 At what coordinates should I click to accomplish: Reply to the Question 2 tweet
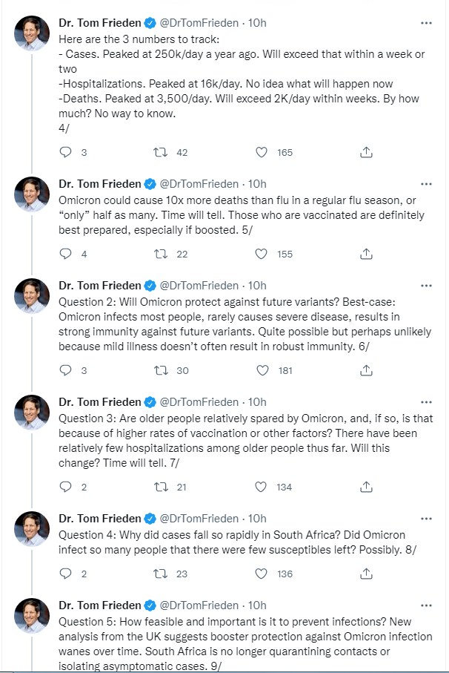pos(65,370)
